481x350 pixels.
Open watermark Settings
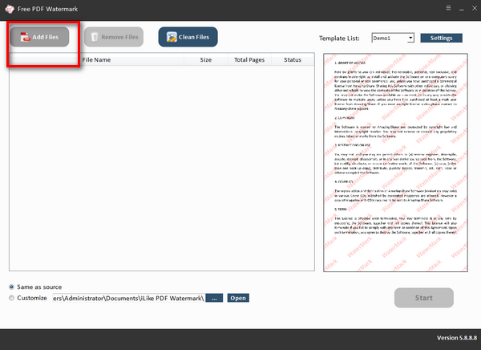[441, 38]
